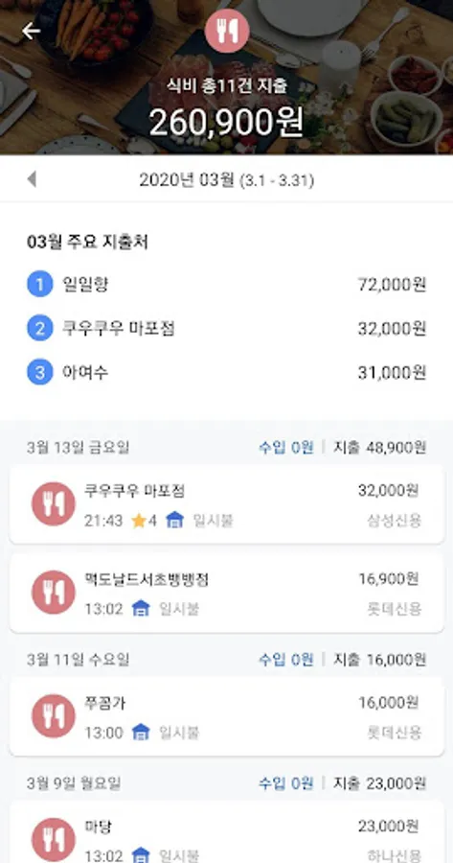
Task: Tap the 3월 13일 금요일 date header
Action: click(79, 448)
